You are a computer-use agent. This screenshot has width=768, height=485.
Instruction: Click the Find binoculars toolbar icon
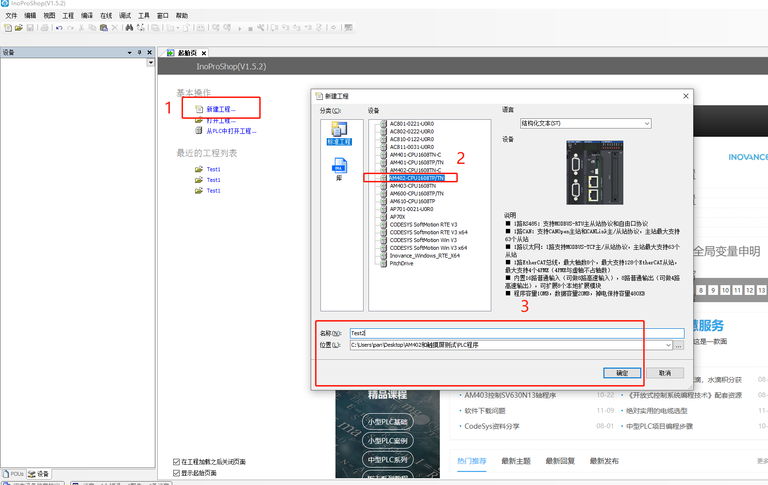pos(129,28)
